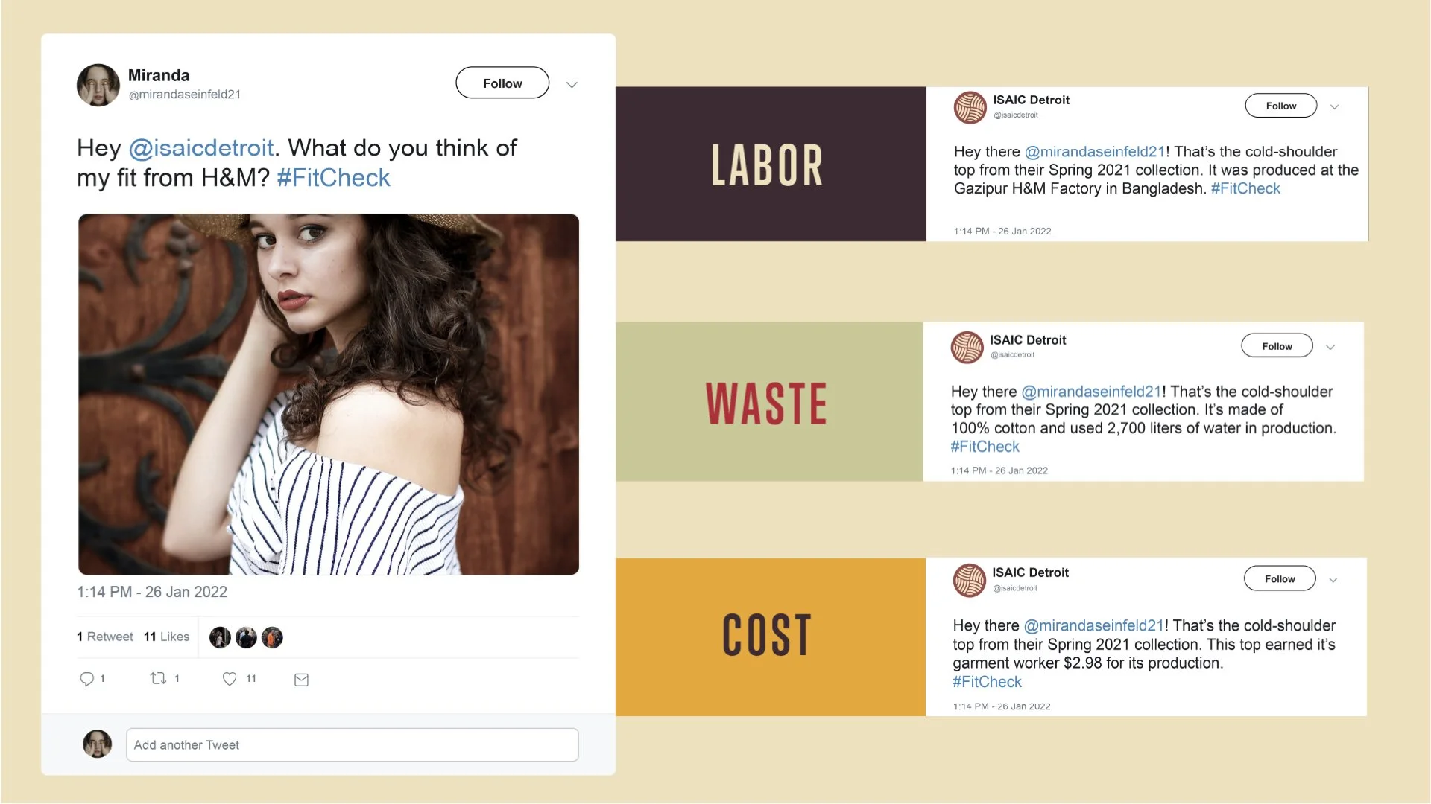
Task: Click the retweet arrows icon
Action: [158, 678]
